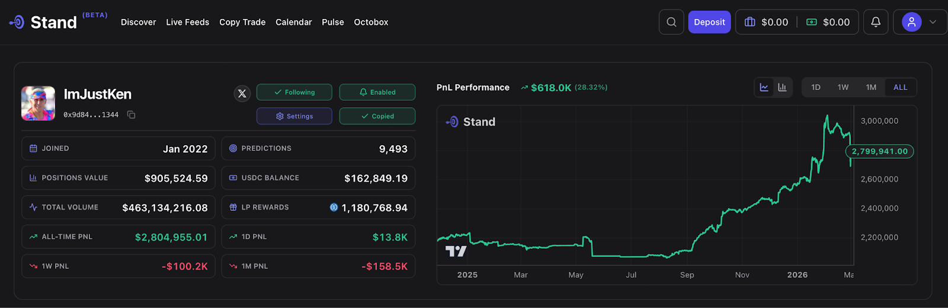Open Copy Trade page
This screenshot has height=308, width=948.
(x=242, y=22)
